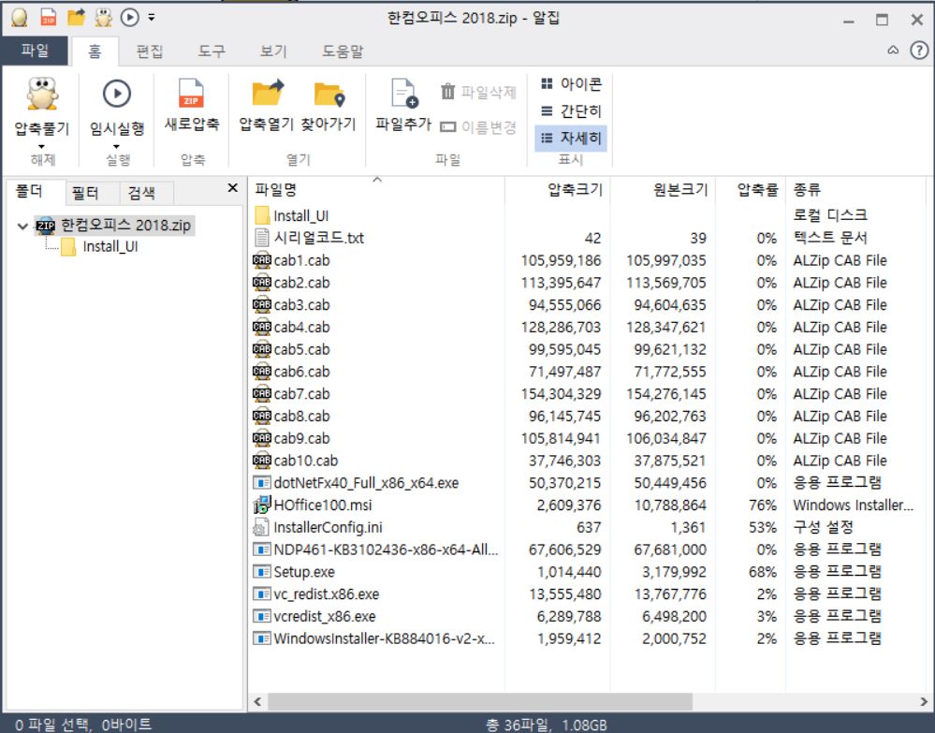The height and width of the screenshot is (733, 935).
Task: Click the 이름변경 rename button
Action: [x=477, y=127]
